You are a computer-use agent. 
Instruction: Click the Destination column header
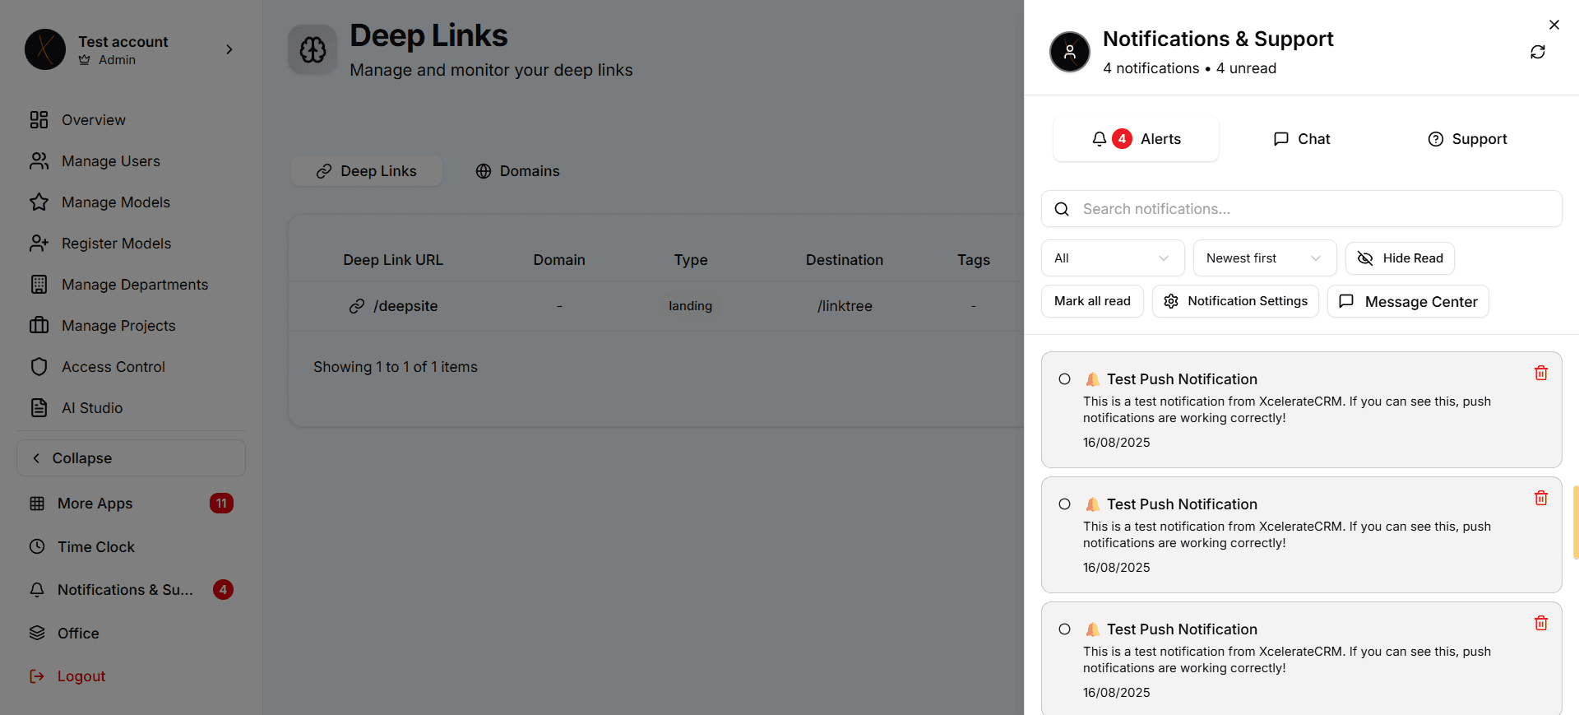[845, 260]
